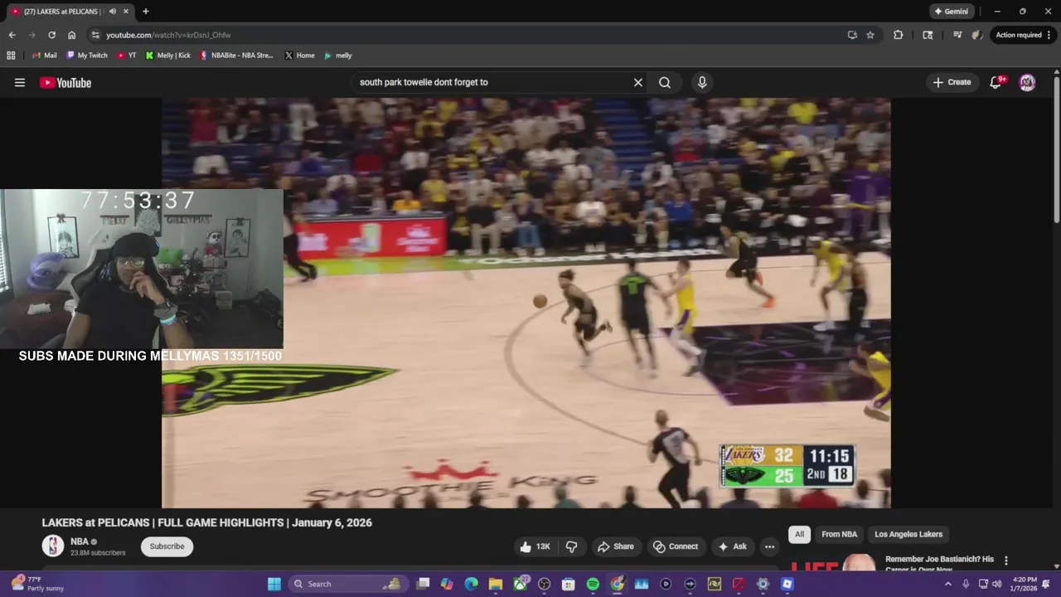Go to the browser home page
Viewport: 1061px width, 597px height.
click(x=71, y=35)
